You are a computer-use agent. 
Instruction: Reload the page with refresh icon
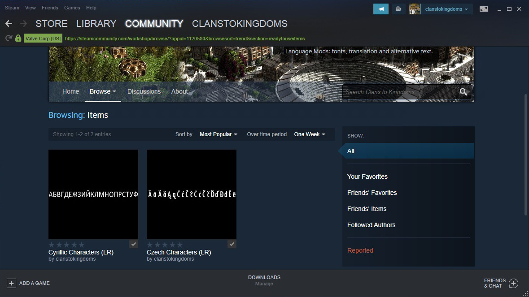(x=9, y=39)
